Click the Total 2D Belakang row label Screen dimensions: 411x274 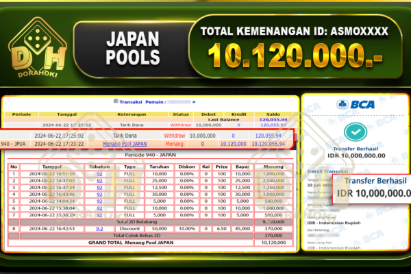coord(136,222)
